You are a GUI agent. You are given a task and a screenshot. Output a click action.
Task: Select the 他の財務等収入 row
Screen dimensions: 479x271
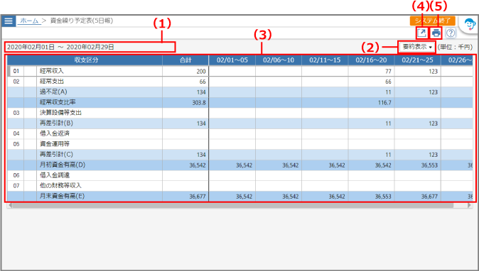(240, 186)
